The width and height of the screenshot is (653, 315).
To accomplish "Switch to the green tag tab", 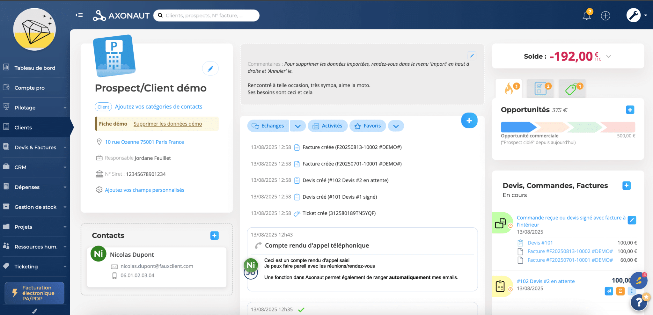I will click(x=572, y=88).
